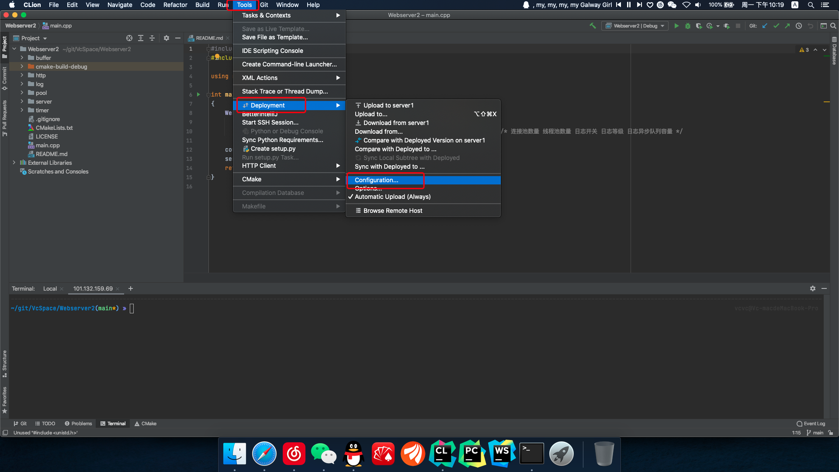Viewport: 839px width, 472px height.
Task: Click the warnings count indicator
Action: 804,50
